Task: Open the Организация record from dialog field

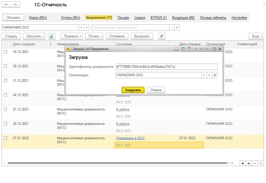Action: click(215, 75)
